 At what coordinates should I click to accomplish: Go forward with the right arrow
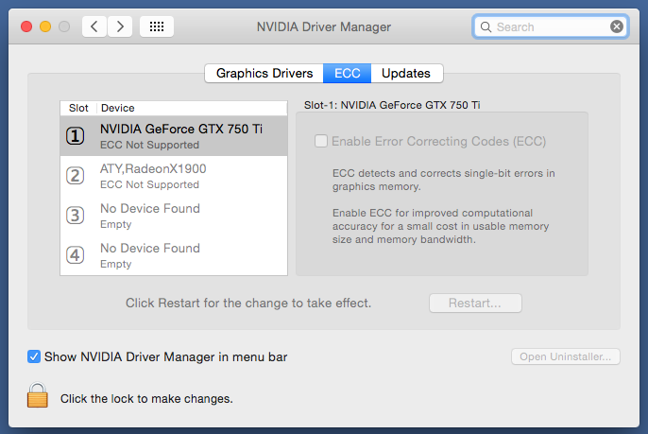(120, 26)
